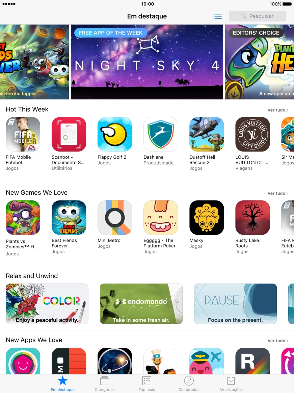Tap the Best Fiends Forever icon
The height and width of the screenshot is (393, 294).
[69, 217]
